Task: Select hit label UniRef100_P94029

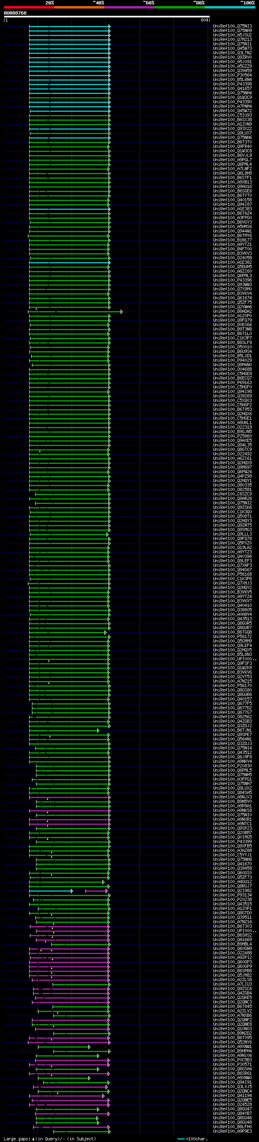Action: (232, 361)
